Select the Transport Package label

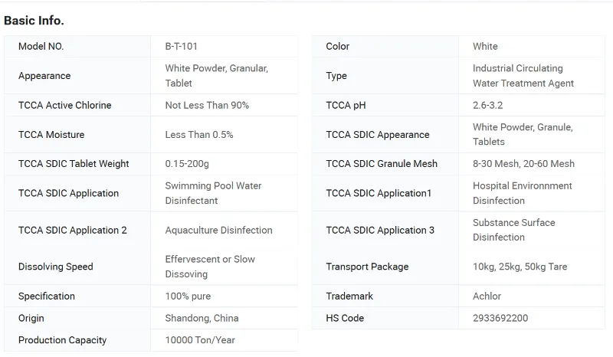[x=367, y=267]
